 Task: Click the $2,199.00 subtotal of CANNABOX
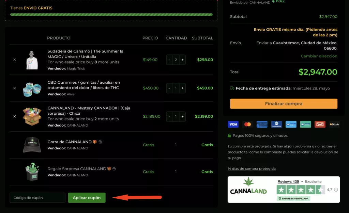point(204,116)
